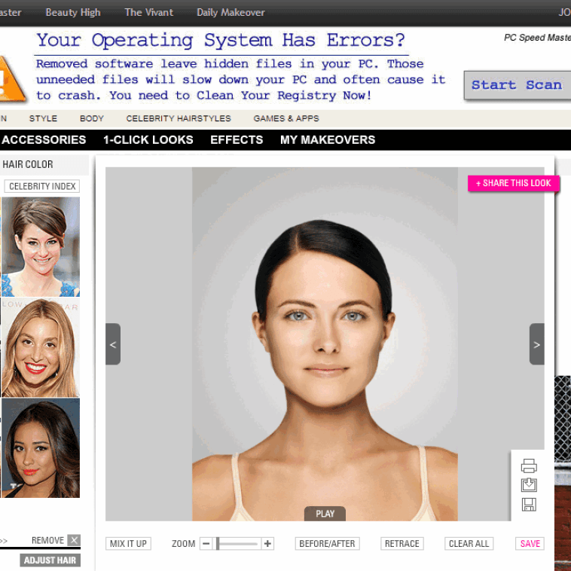Open GAMES & APPS menu
The image size is (571, 571).
click(x=286, y=118)
